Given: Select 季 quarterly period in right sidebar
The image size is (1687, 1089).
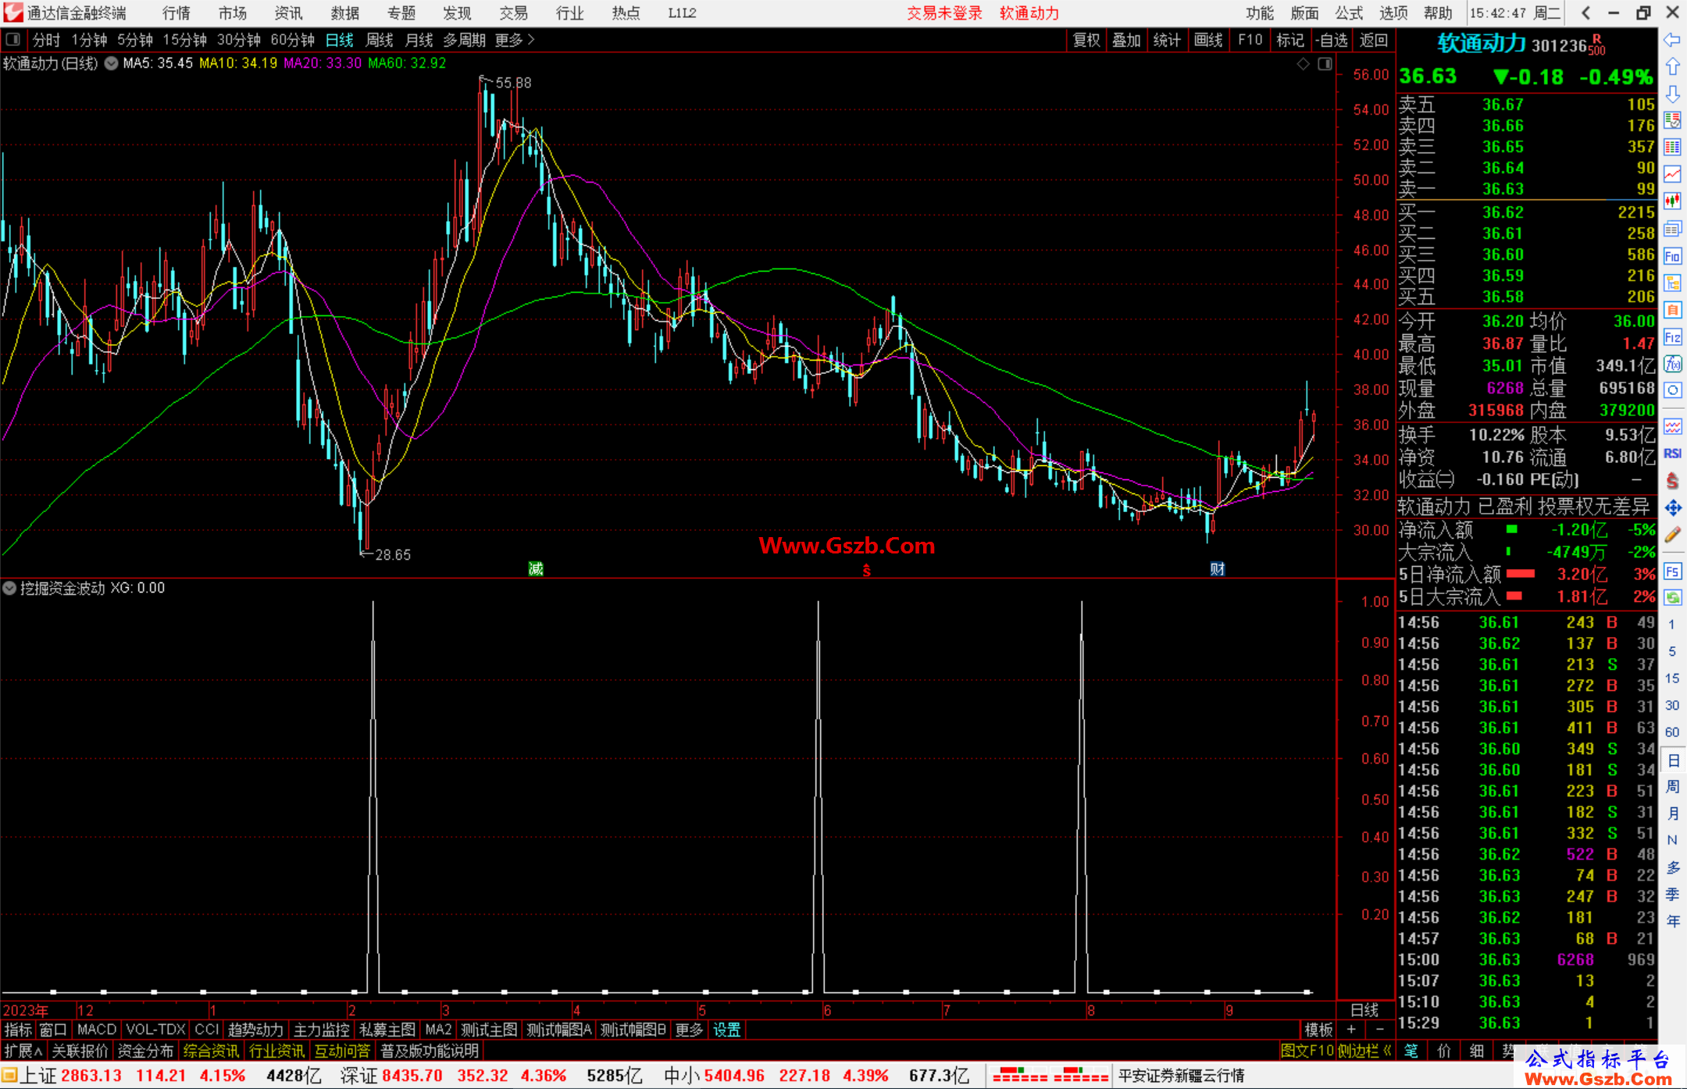Looking at the screenshot, I should point(1672,895).
